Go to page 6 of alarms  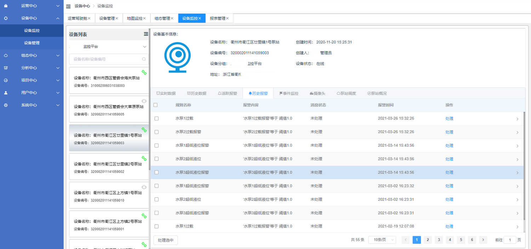click(x=472, y=240)
